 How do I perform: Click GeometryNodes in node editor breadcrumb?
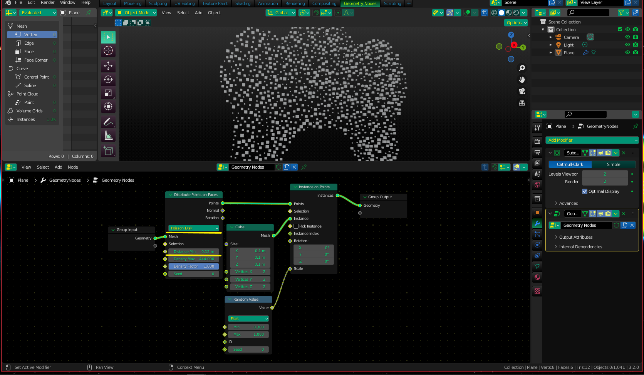click(x=65, y=180)
